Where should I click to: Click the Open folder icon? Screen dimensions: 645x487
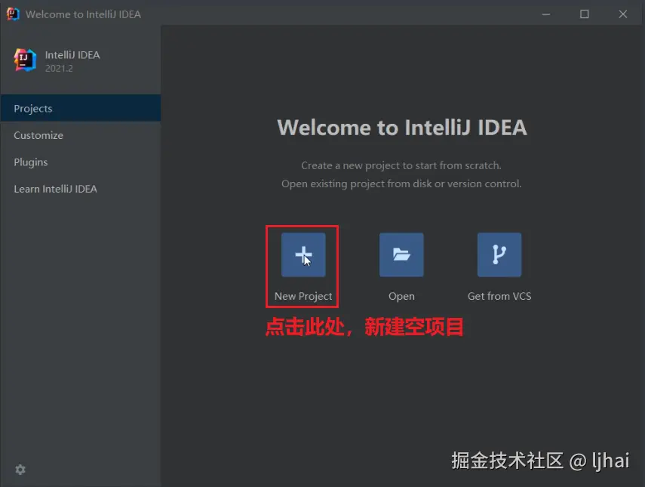[x=401, y=254]
